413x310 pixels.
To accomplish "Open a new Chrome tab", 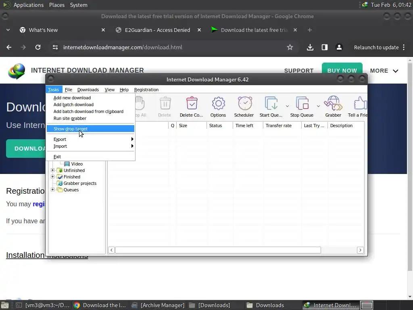I will click(310, 30).
